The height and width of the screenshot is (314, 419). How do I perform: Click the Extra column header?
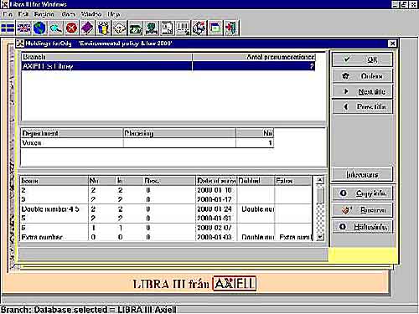[x=293, y=181]
